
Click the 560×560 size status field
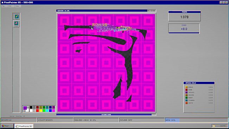coord(96,120)
